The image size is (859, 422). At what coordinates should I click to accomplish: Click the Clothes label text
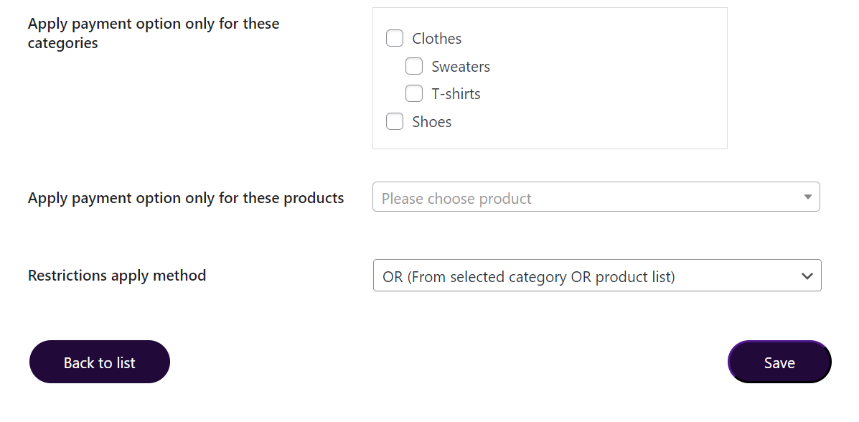(436, 39)
